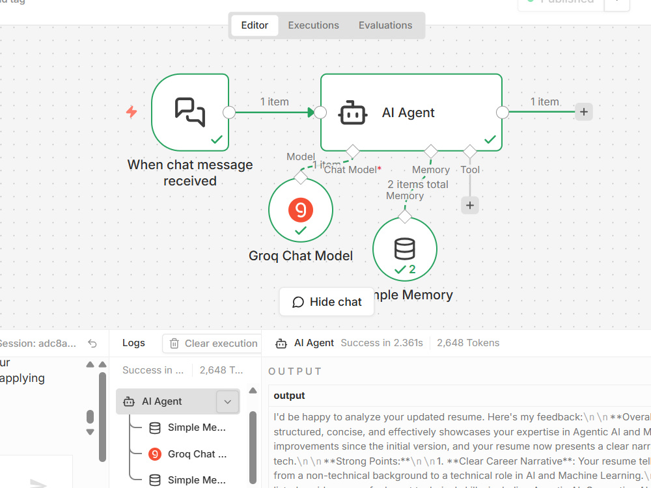Add a tool to the AI Agent

coord(470,205)
